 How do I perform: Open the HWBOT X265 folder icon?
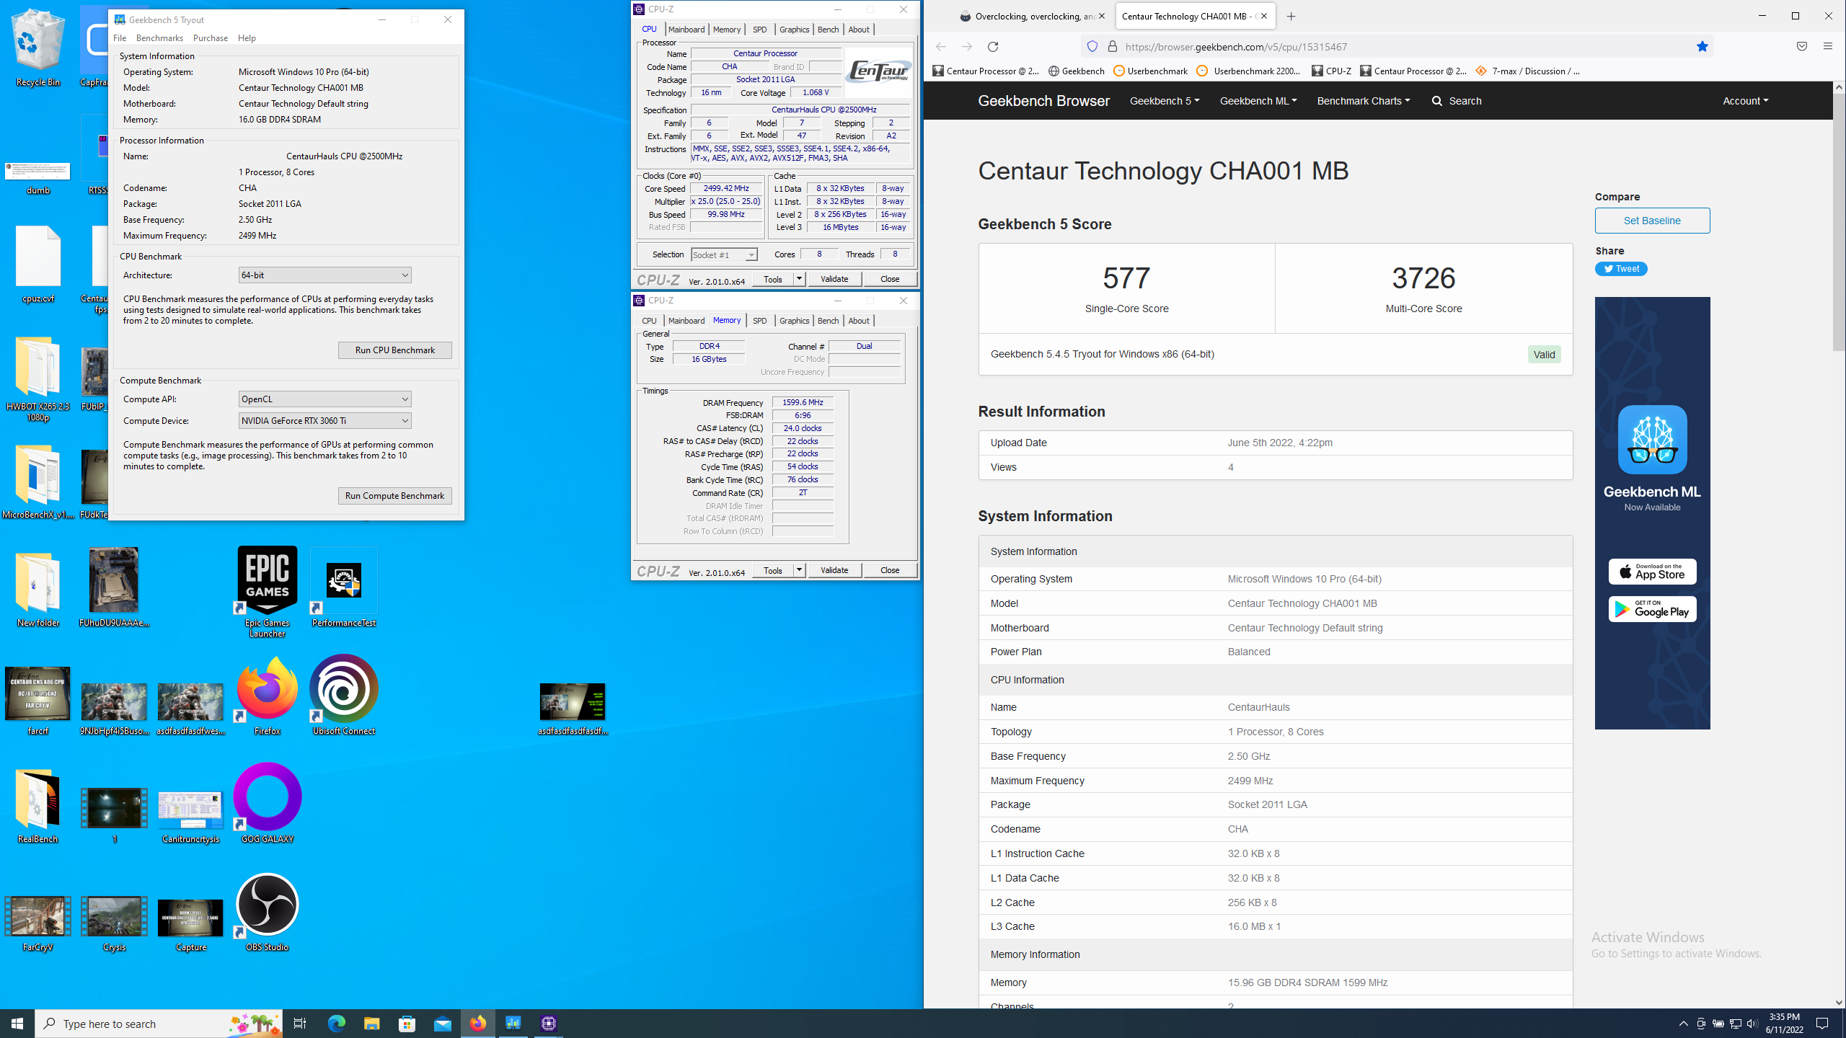pos(37,378)
